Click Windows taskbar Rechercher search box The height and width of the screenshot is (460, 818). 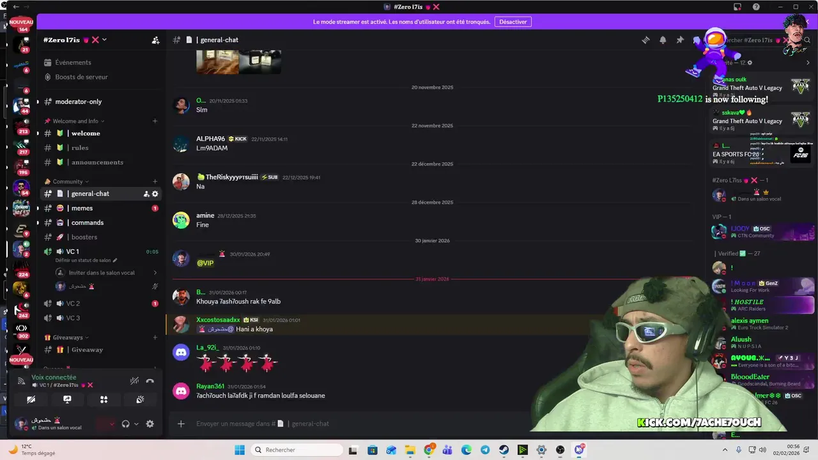coord(296,450)
